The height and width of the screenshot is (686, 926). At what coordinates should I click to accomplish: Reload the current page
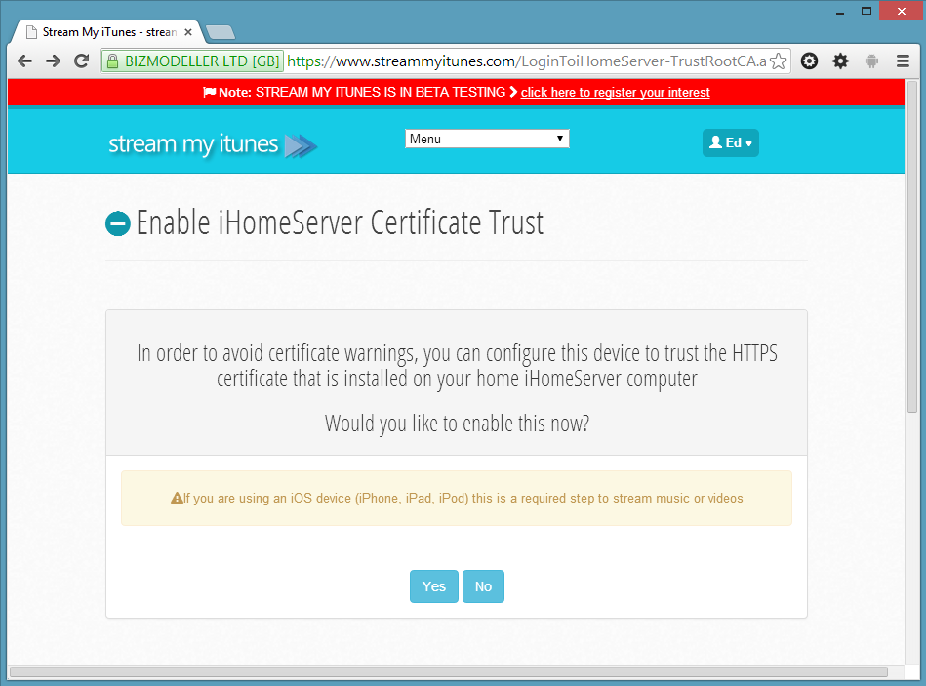pos(82,61)
